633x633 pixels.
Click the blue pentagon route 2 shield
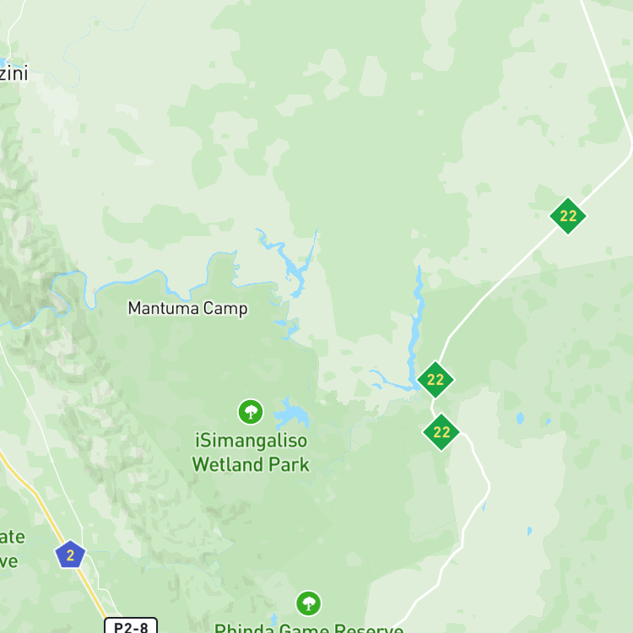click(70, 555)
